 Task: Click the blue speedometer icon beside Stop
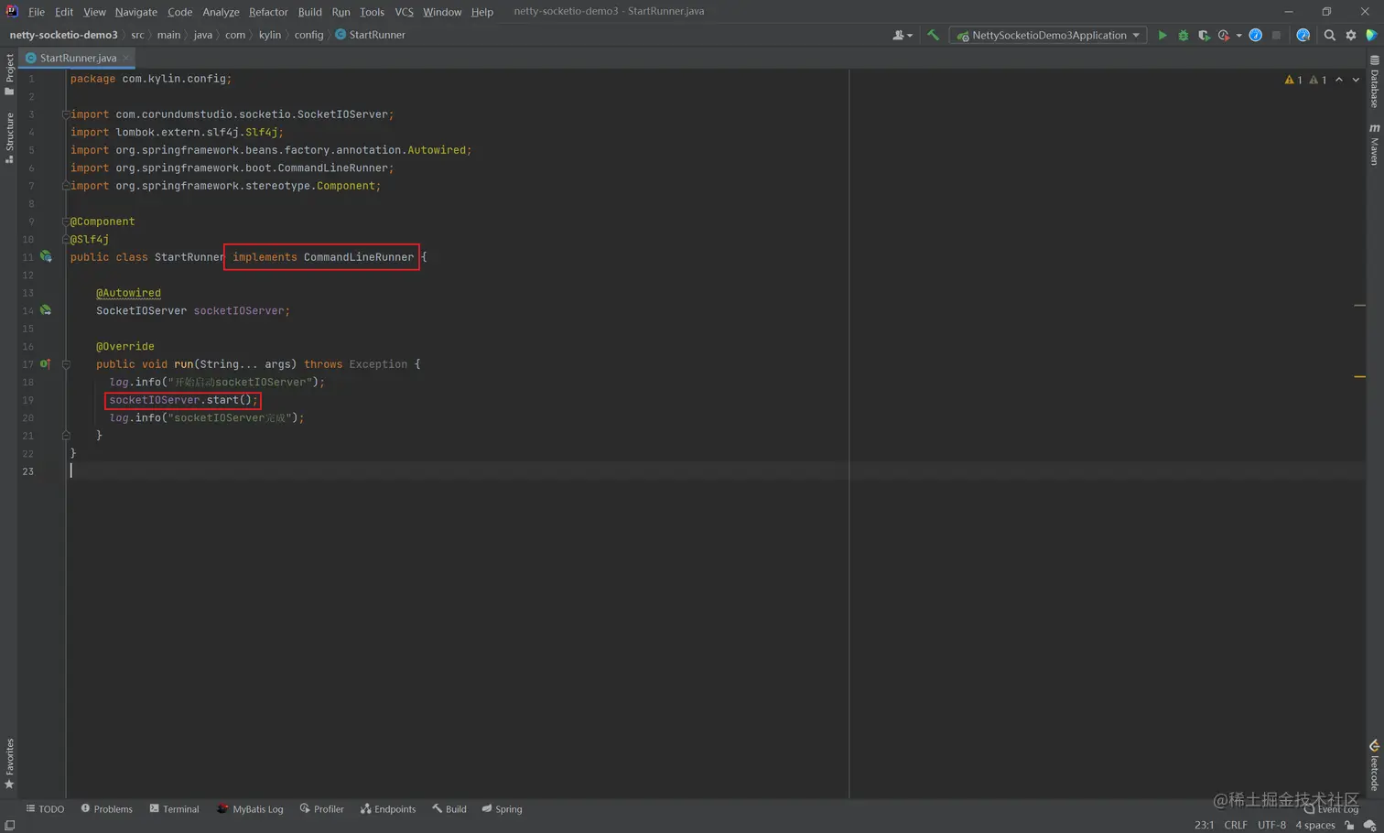(1256, 35)
